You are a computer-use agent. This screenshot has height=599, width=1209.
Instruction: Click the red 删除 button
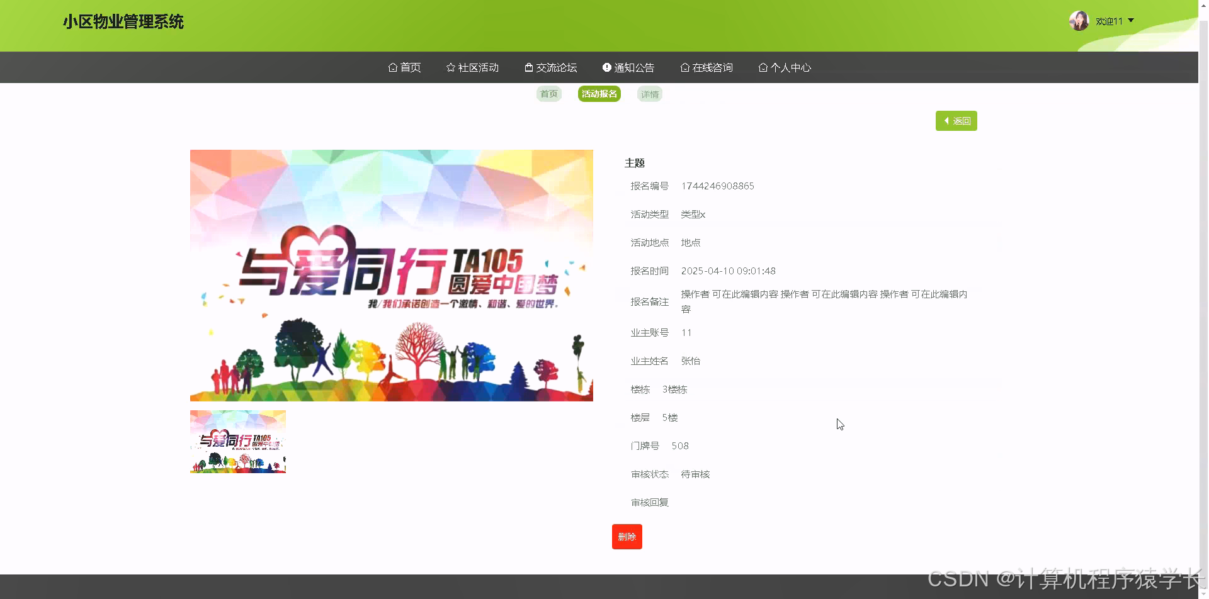pos(627,537)
